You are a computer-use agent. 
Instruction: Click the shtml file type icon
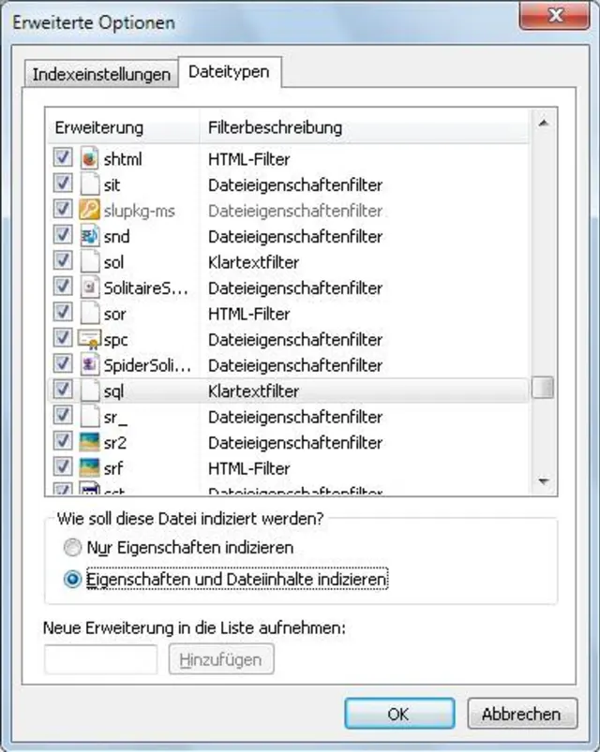pos(89,159)
